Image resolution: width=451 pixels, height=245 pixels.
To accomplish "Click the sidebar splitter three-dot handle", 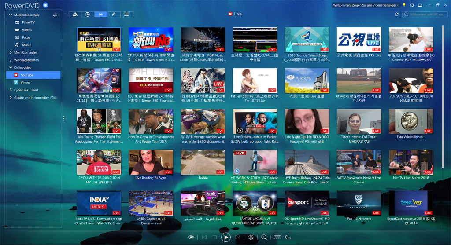I will click(63, 119).
